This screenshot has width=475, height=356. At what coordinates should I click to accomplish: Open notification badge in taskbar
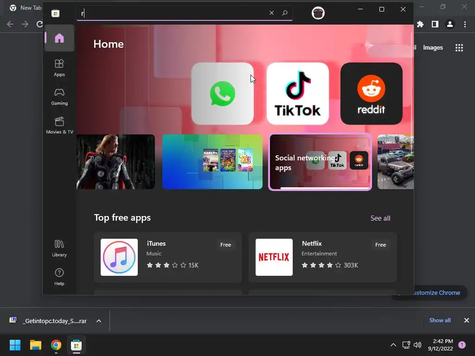[x=462, y=345]
